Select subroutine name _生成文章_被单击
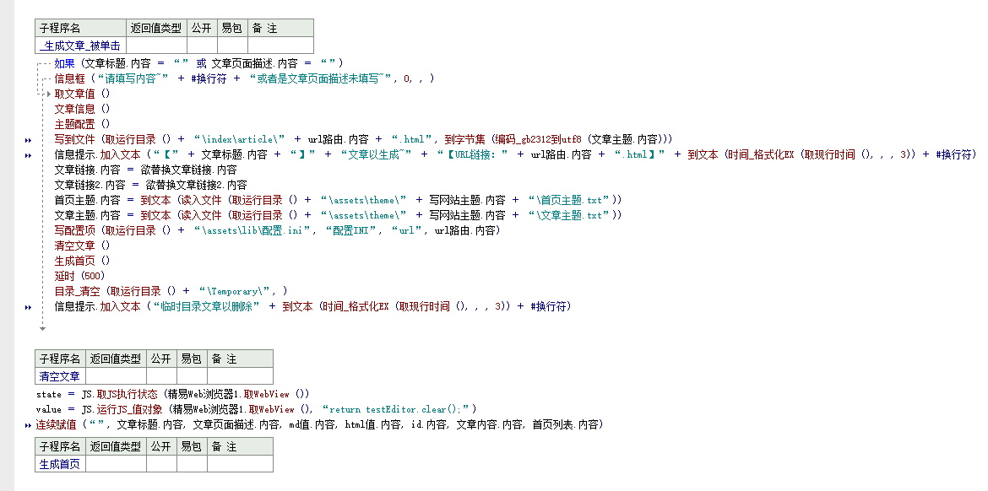Image resolution: width=988 pixels, height=491 pixels. point(80,46)
